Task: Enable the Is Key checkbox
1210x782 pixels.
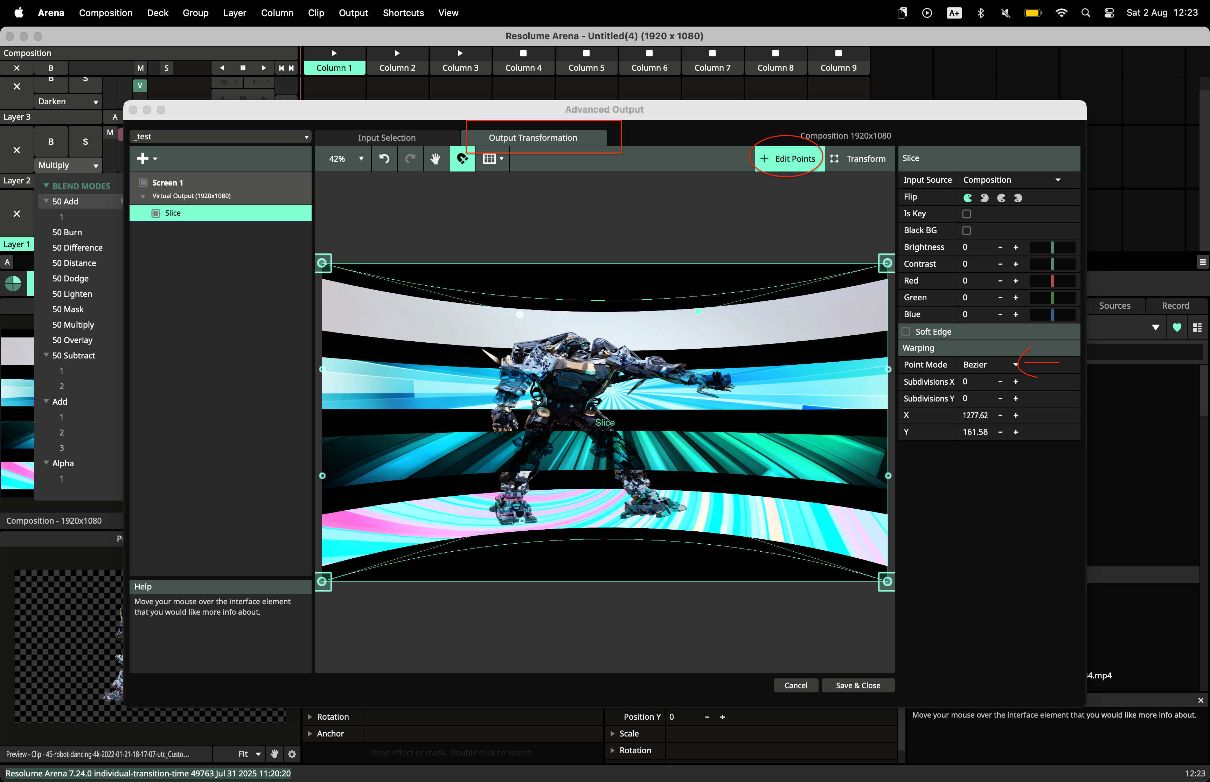Action: pyautogui.click(x=967, y=214)
